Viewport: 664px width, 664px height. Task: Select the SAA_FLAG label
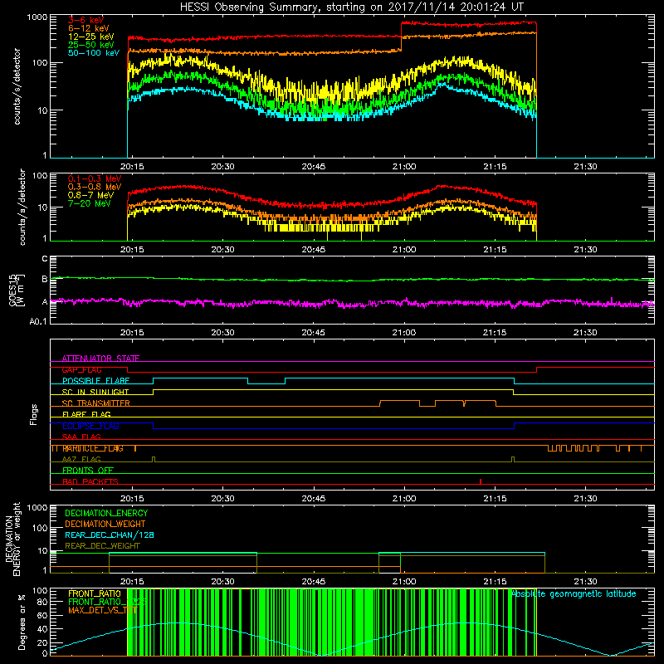pyautogui.click(x=81, y=437)
